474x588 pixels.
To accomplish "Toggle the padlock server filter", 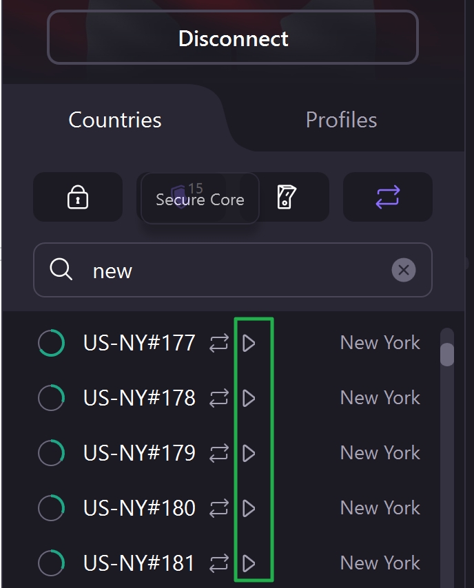I will tap(78, 197).
